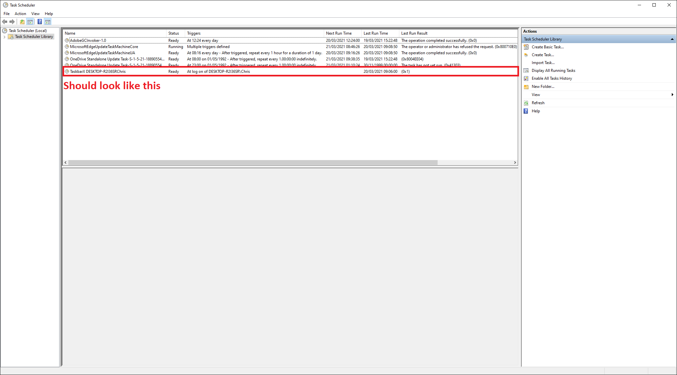Select Task Scheduler Library in left pane

click(x=34, y=37)
